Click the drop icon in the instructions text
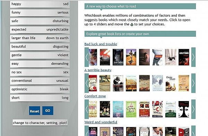The width and height of the screenshot is (208, 136). click(132, 24)
